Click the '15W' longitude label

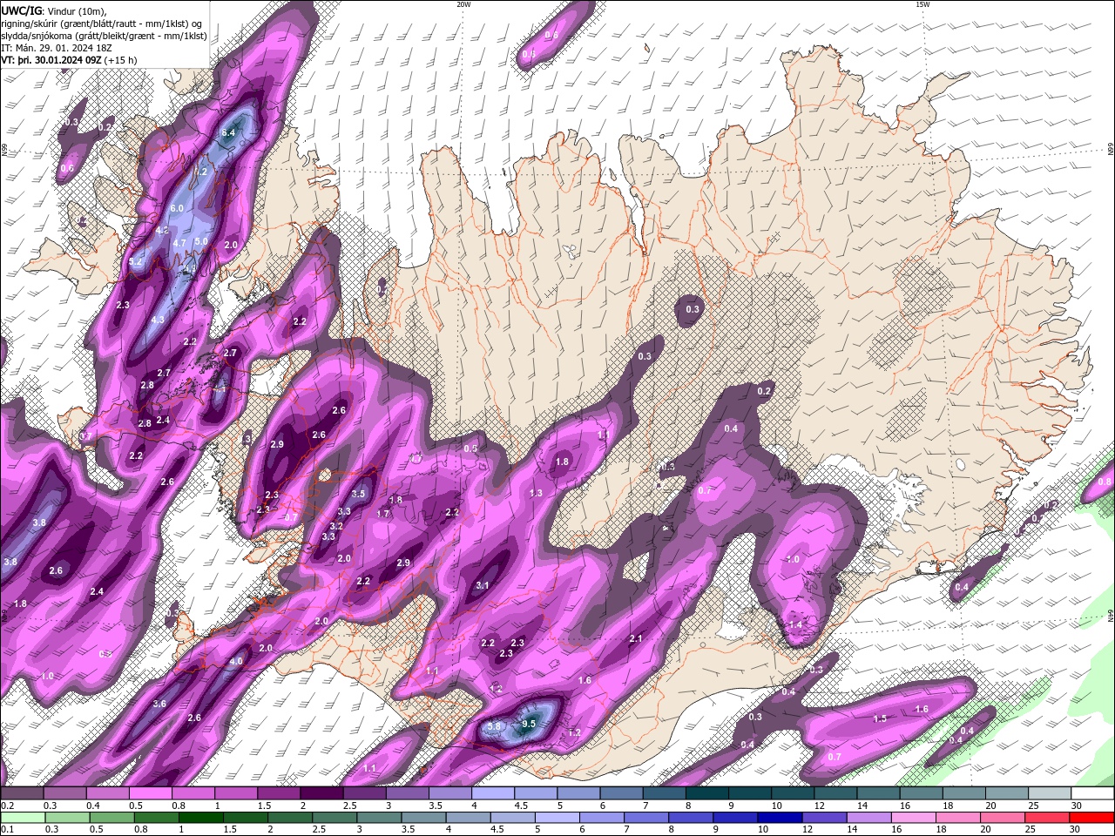pyautogui.click(x=922, y=4)
